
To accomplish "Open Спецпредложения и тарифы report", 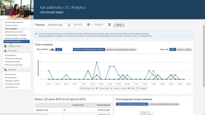I will [16, 35].
